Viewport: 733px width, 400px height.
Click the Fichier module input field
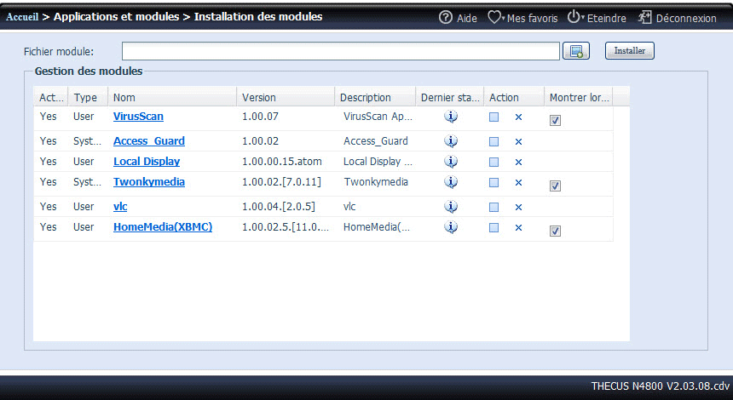click(x=340, y=51)
